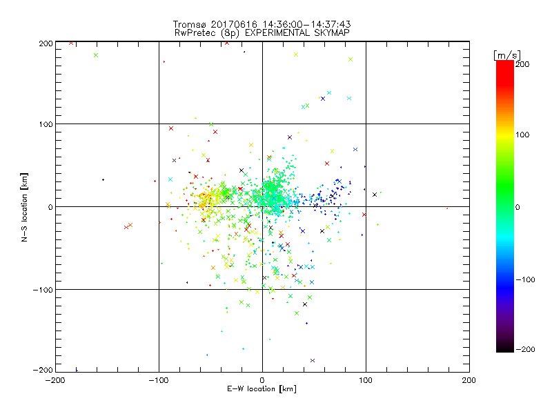Click the 100 tick label on the horizontal axis
Image resolution: width=552 pixels, height=414 pixels.
365,379
